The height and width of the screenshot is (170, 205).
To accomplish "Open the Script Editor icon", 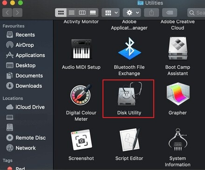I will point(130,140).
